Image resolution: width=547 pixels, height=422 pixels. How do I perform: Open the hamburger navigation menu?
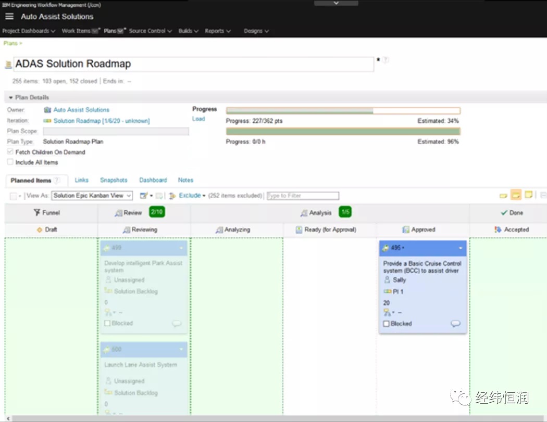click(x=9, y=16)
